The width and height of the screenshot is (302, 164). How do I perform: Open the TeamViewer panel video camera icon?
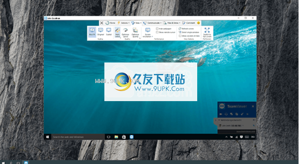click(x=221, y=114)
